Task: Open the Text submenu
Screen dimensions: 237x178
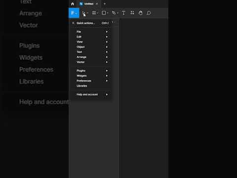Action: (x=91, y=52)
